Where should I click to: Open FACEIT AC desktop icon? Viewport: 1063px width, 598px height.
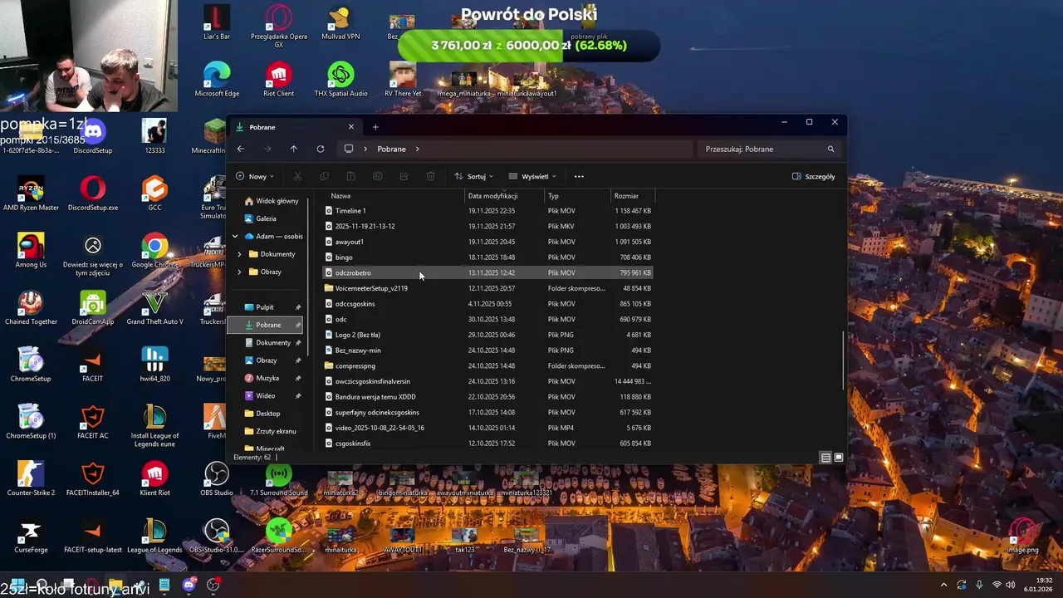pos(92,422)
